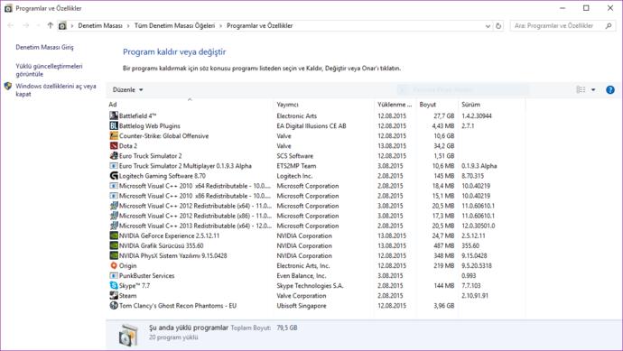Click the Battlelog Web Plugins icon
Viewport: 623px width, 351px height.
click(x=114, y=125)
